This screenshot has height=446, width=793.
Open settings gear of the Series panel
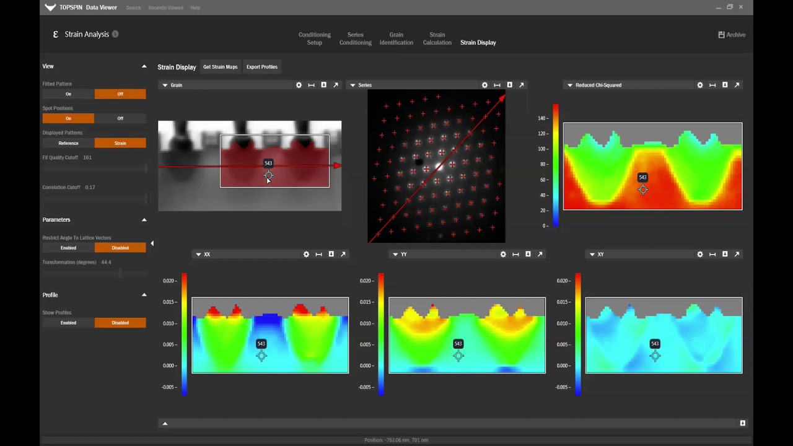pos(484,85)
